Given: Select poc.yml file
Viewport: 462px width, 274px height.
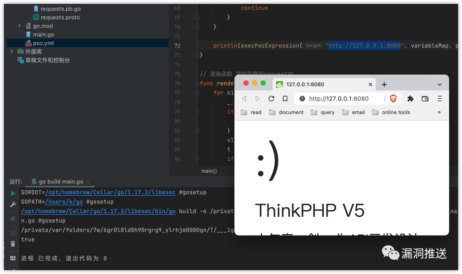Looking at the screenshot, I should pyautogui.click(x=43, y=43).
